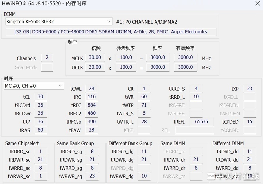Click the tXP value 23
The height and width of the screenshot is (184, 263).
tap(250, 89)
